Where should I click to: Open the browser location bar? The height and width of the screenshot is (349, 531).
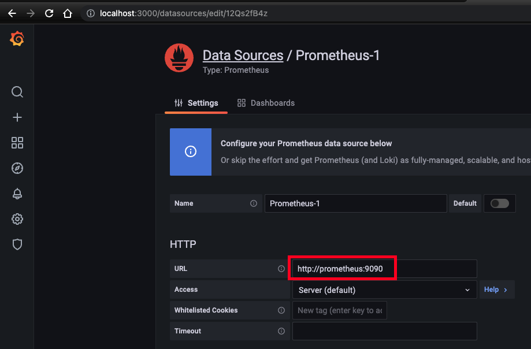[173, 13]
